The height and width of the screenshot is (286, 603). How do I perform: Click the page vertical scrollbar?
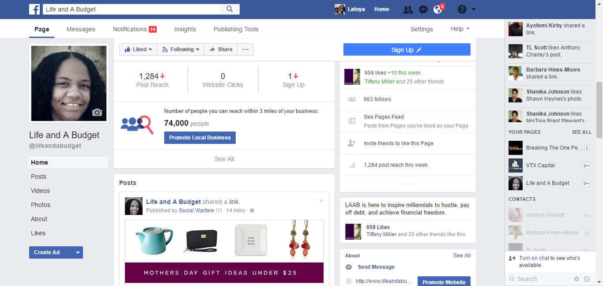coord(599,110)
